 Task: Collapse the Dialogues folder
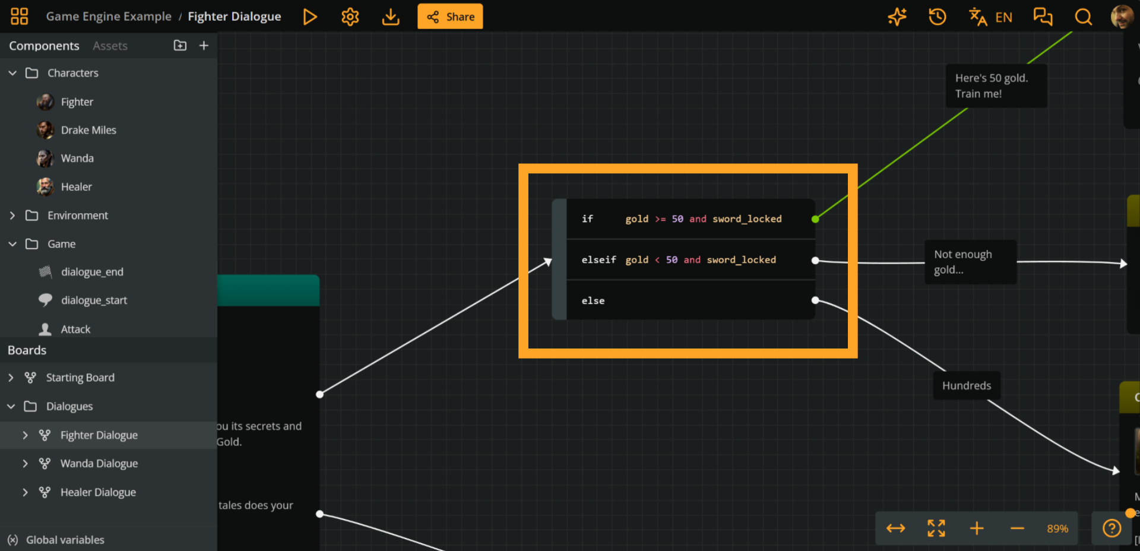coord(11,406)
